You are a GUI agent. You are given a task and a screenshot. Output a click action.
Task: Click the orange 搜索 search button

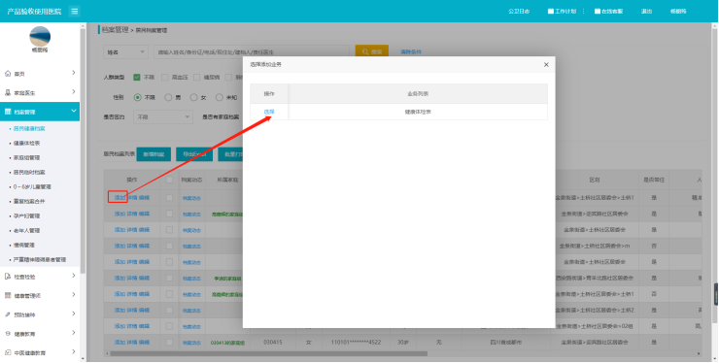click(x=372, y=52)
